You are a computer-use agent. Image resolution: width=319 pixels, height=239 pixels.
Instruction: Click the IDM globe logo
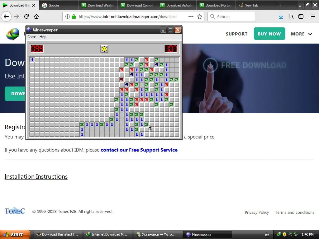[12, 34]
